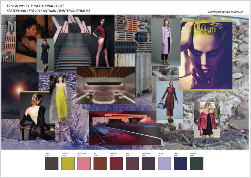Click the 'DARK RUBY' swatch label
251x178 pixels.
(x=114, y=153)
